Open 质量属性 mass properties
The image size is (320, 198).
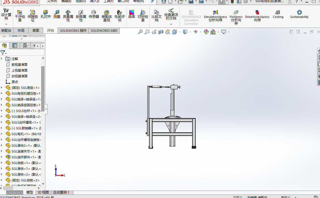coord(68,16)
